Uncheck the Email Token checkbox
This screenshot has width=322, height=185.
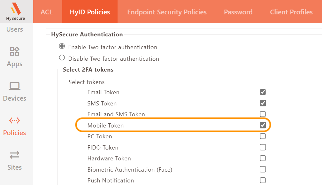click(263, 92)
